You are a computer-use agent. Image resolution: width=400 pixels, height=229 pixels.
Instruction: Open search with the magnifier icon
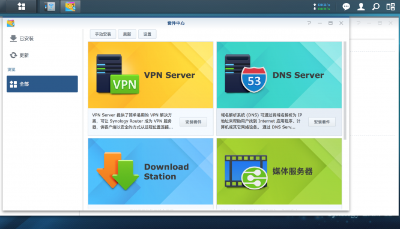click(x=376, y=7)
